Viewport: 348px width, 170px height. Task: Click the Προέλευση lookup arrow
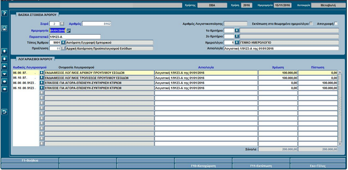63,48
